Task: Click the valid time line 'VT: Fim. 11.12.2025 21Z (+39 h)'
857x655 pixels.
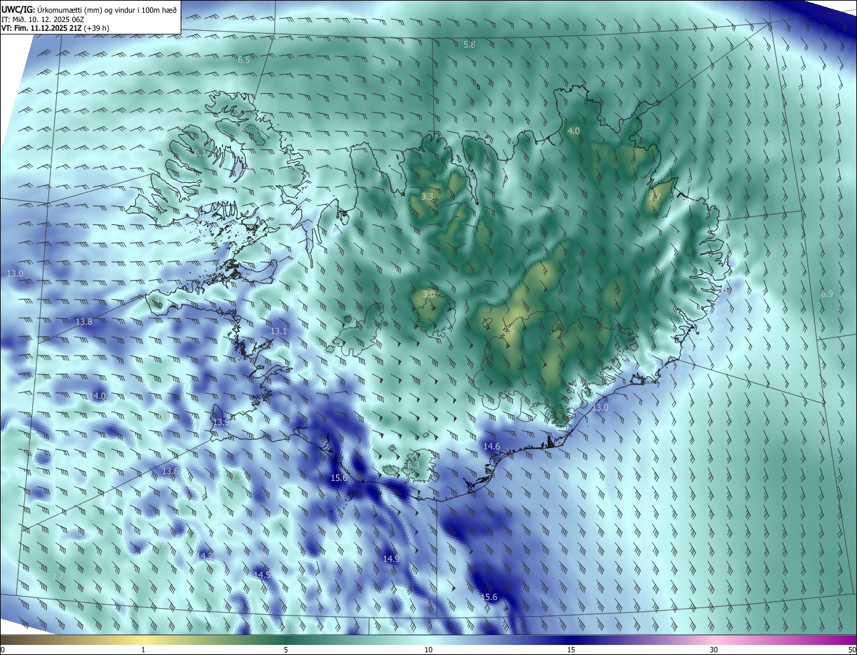Action: pyautogui.click(x=55, y=28)
